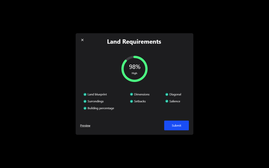269x168 pixels.
Task: Select the Dimensions requirement label
Action: pyautogui.click(x=142, y=94)
